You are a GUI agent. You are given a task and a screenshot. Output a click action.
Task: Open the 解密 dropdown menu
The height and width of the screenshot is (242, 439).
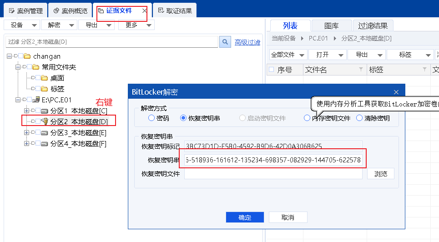(x=59, y=25)
